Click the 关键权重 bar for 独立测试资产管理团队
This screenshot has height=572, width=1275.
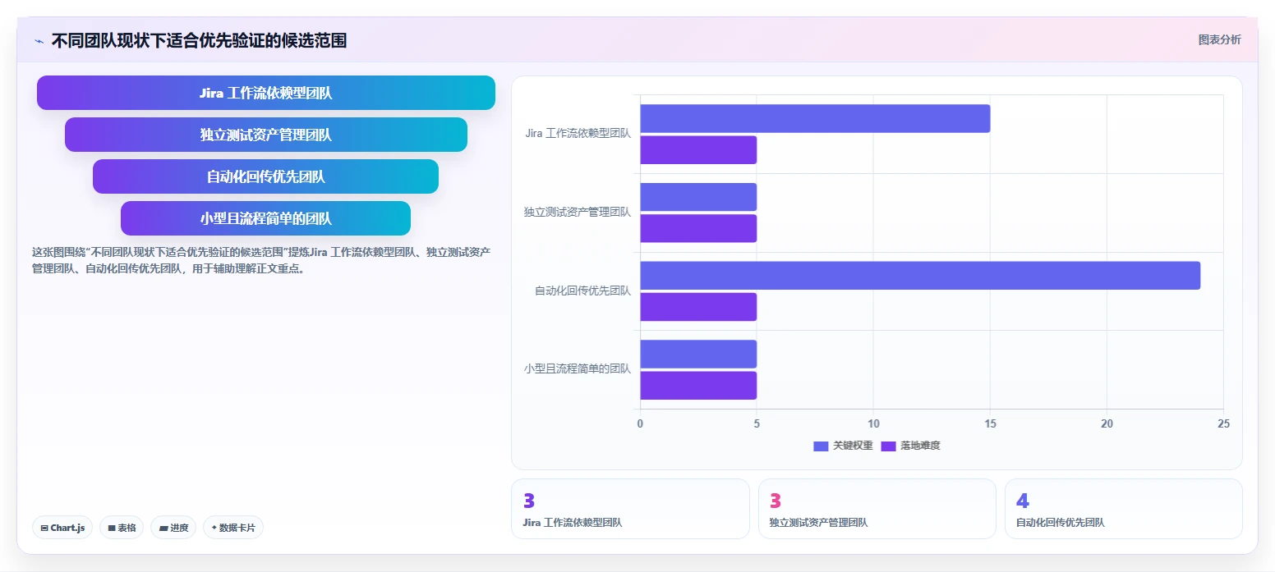point(698,197)
